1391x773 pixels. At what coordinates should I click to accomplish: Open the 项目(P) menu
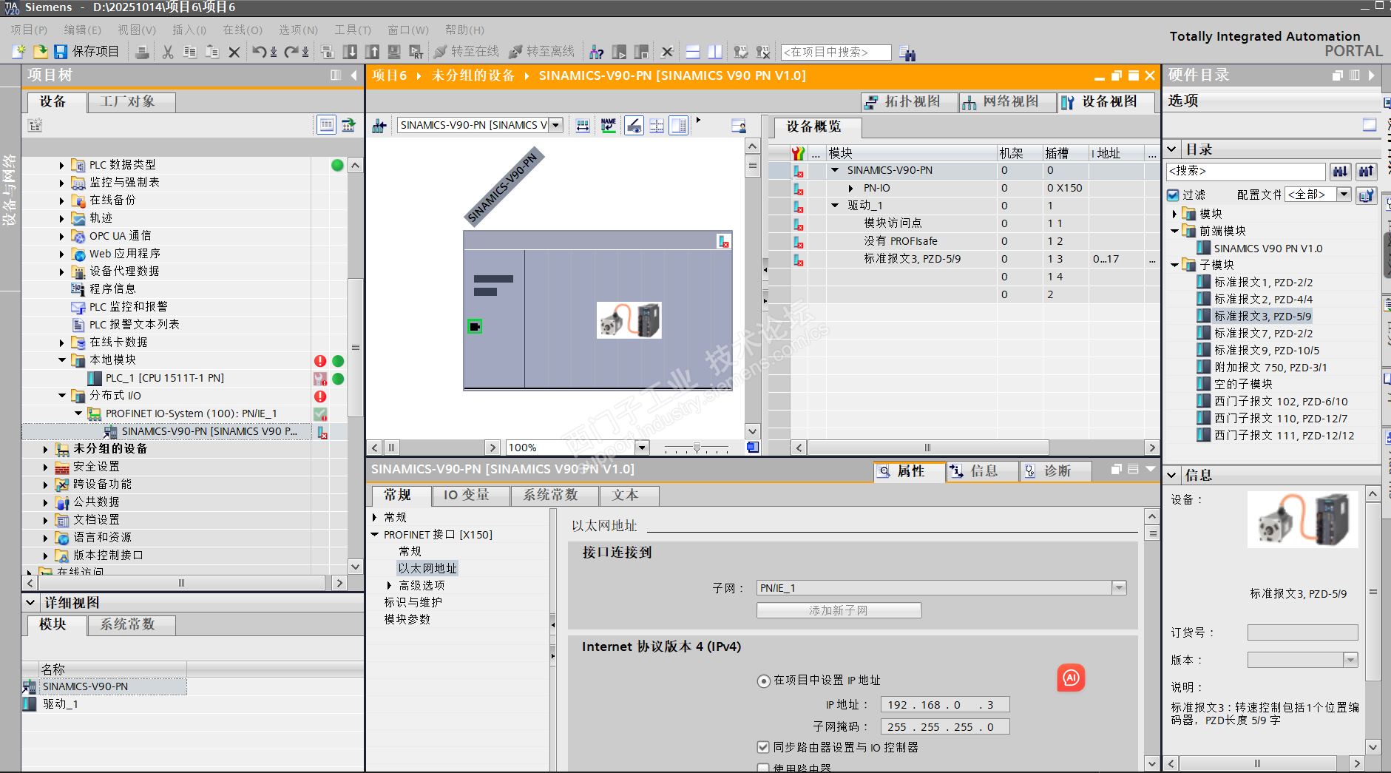pos(29,30)
